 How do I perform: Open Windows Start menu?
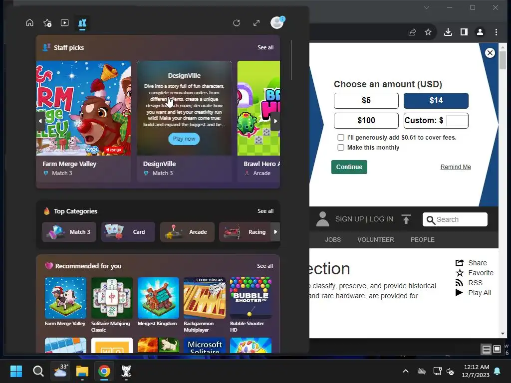pos(16,371)
